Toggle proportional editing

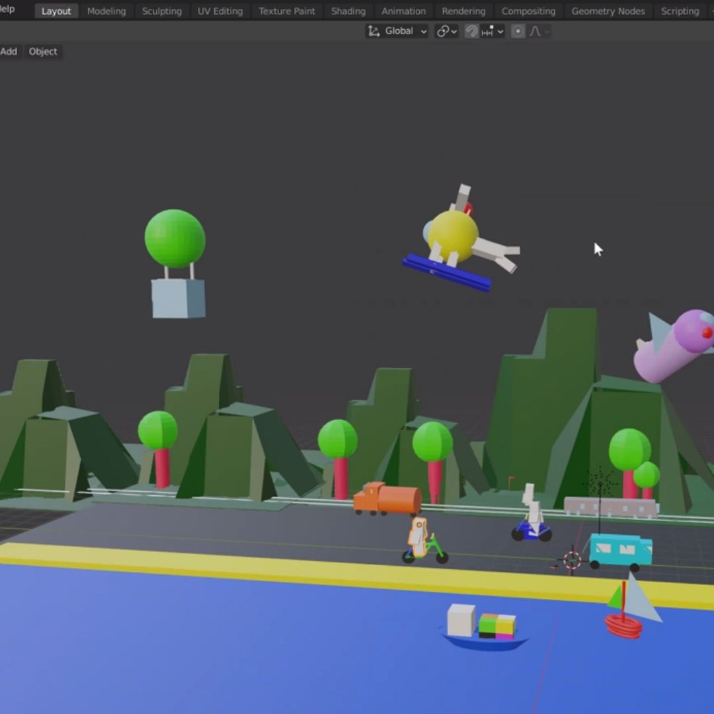tap(518, 31)
